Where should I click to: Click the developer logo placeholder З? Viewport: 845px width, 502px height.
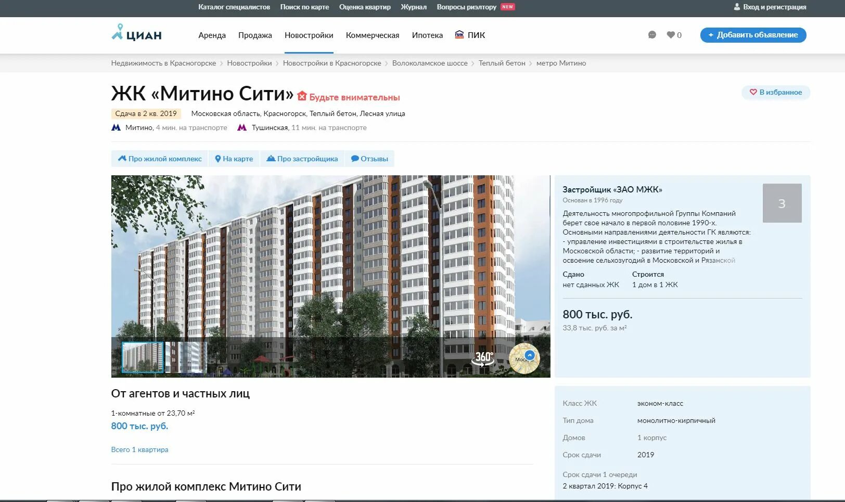coord(782,203)
